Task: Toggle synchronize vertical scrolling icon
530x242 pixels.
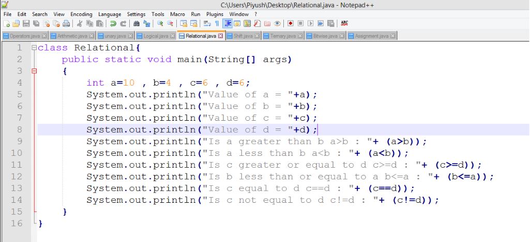Action: point(184,24)
